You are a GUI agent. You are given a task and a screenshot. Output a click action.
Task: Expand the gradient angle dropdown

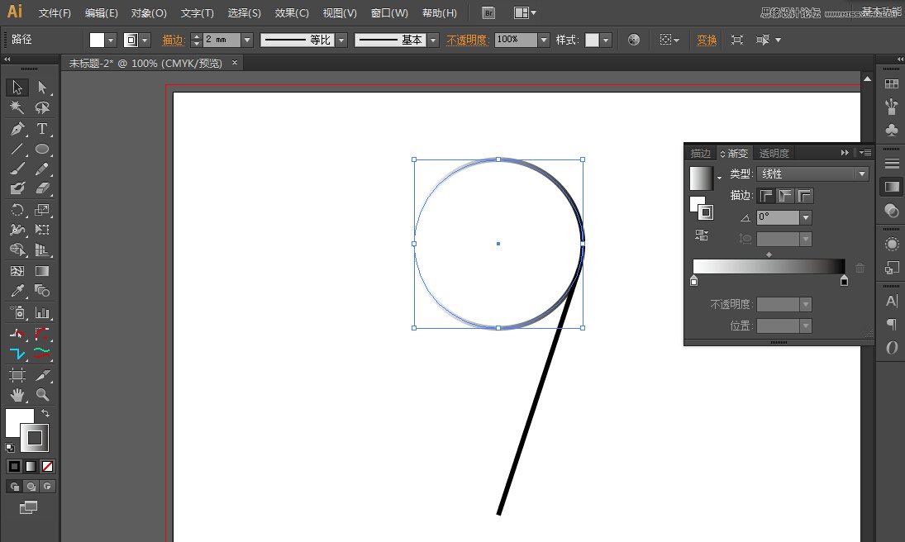click(807, 216)
